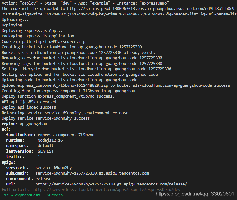Click the 'Packaging Express.js application...' line
The width and height of the screenshot is (237, 200).
(41, 36)
